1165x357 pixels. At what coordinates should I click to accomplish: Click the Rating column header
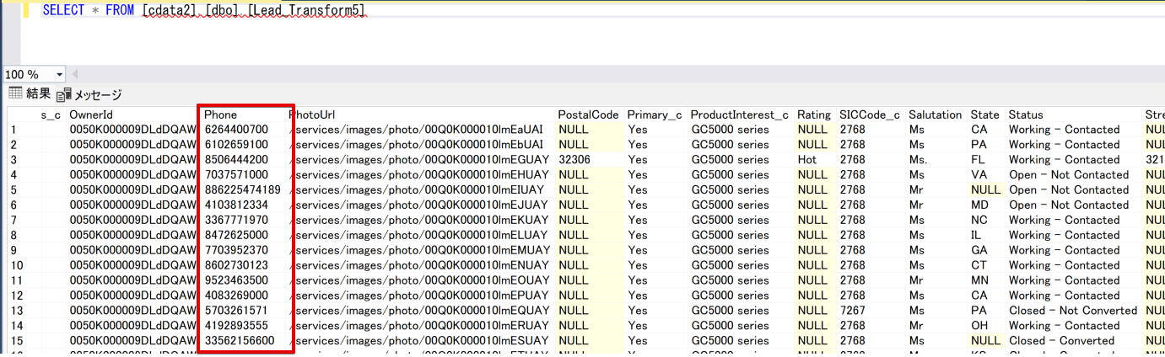pos(814,115)
